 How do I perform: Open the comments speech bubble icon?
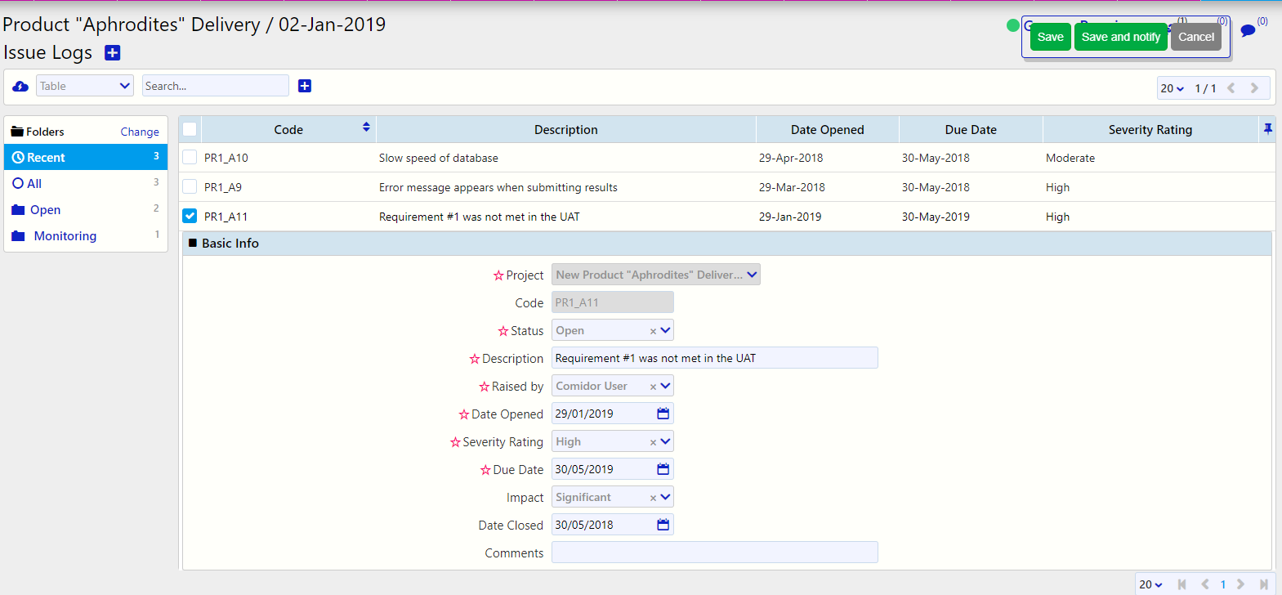tap(1248, 31)
